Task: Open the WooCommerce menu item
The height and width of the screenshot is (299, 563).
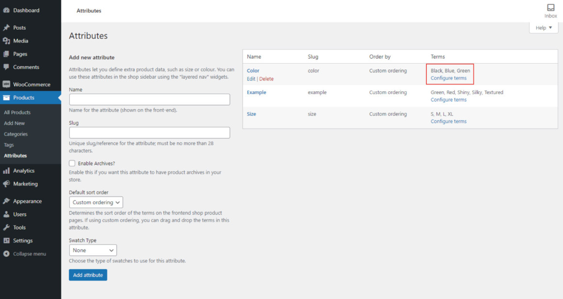Action: coord(32,84)
